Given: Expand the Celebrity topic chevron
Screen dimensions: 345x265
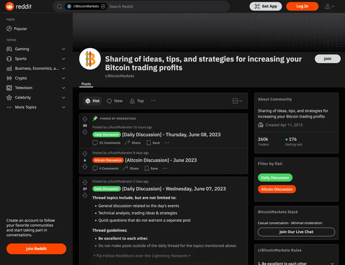Looking at the screenshot, I should [64, 98].
